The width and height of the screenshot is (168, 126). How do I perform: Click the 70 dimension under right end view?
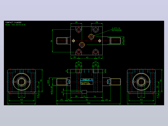pos(142,103)
